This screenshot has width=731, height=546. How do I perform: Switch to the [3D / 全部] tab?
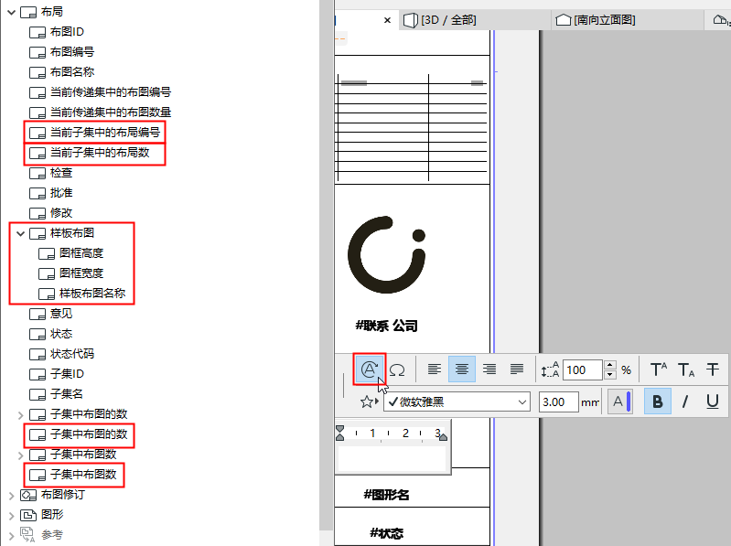click(475, 20)
